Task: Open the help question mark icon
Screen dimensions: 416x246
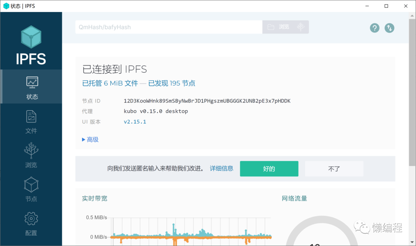Action: 375,28
